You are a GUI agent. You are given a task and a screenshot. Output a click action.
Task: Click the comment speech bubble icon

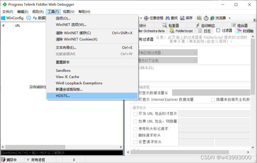click(29, 18)
